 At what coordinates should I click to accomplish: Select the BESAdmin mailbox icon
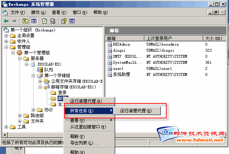110,44
